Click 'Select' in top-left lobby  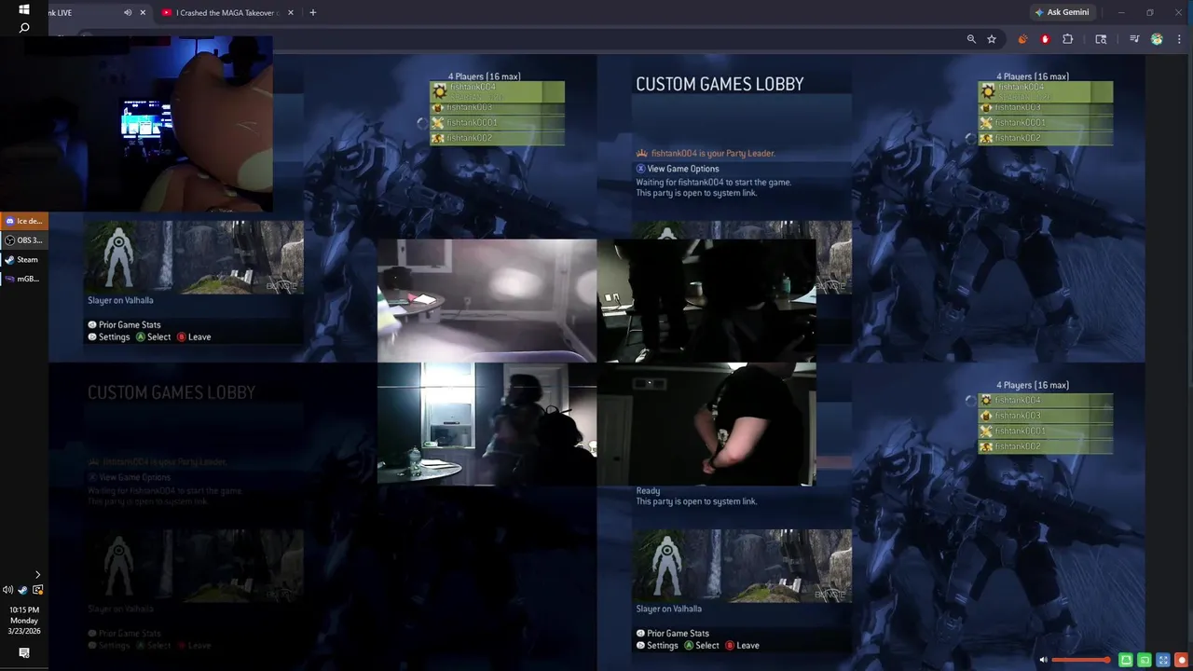tap(159, 337)
